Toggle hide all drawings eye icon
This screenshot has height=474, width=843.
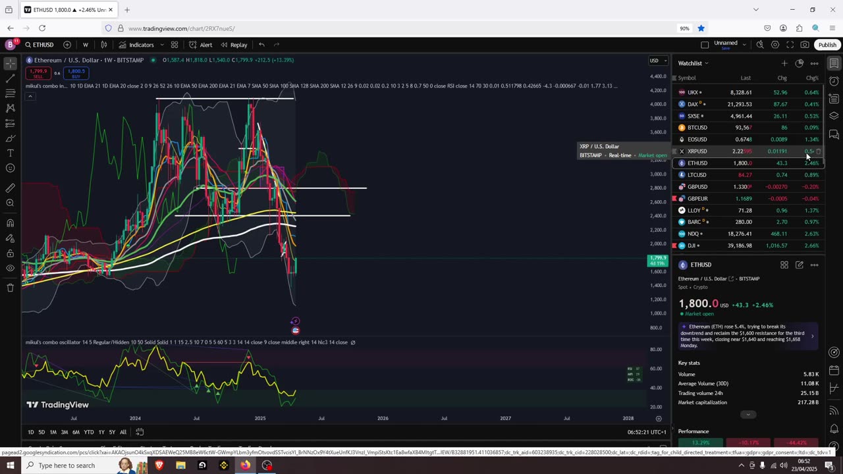pyautogui.click(x=10, y=269)
